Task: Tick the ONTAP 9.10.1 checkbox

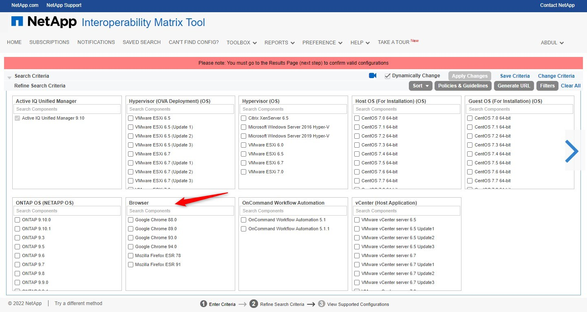Action: (18, 229)
